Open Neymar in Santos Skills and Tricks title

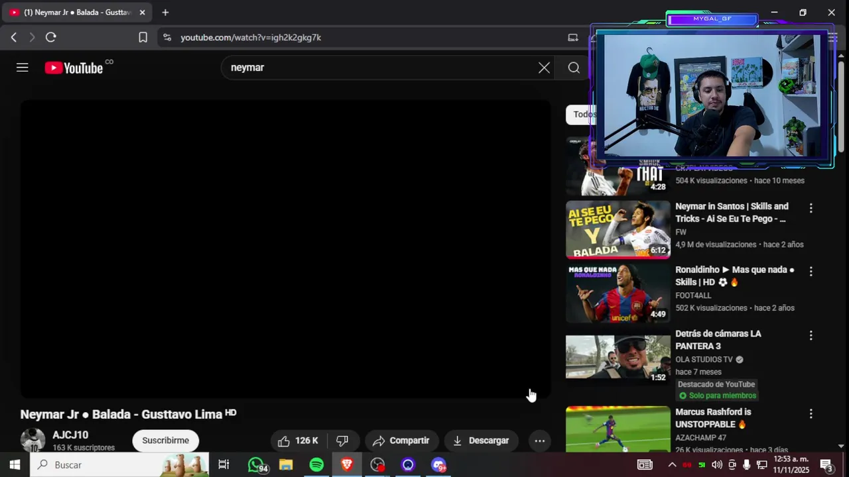point(732,213)
